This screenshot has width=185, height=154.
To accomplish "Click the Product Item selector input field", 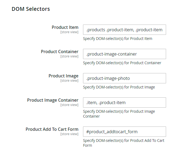I will (x=124, y=30).
